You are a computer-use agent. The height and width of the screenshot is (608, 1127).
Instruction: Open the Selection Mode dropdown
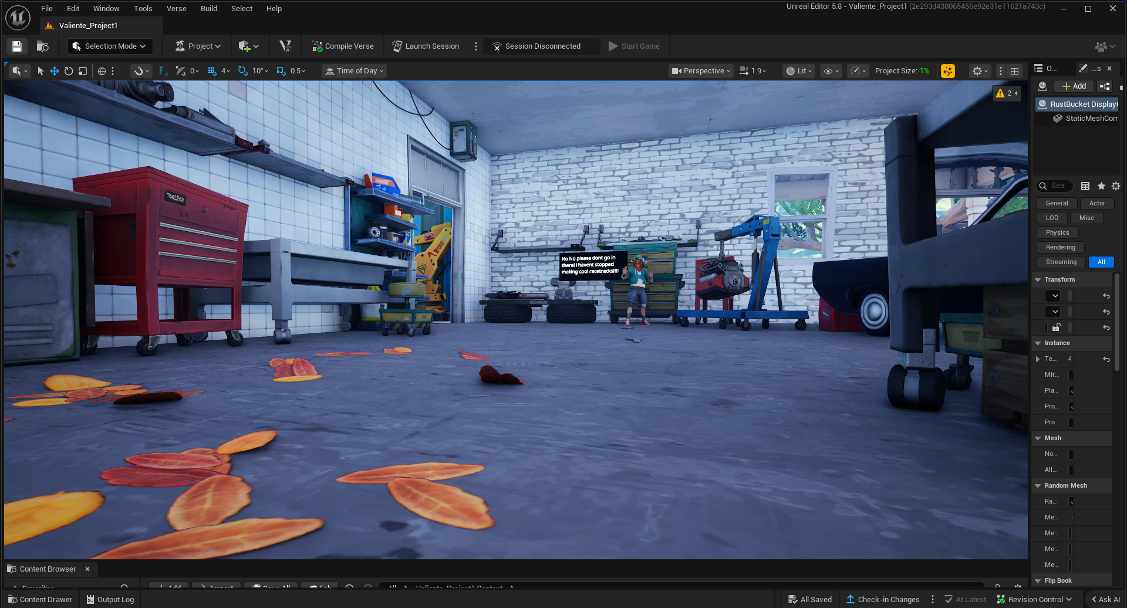click(x=110, y=46)
